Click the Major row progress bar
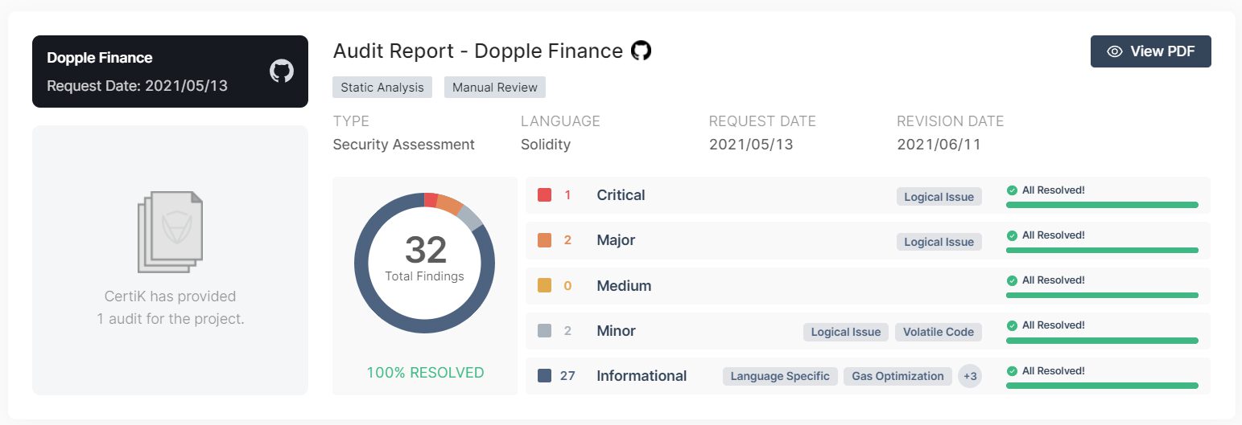Viewport: 1242px width, 425px height. [1102, 250]
